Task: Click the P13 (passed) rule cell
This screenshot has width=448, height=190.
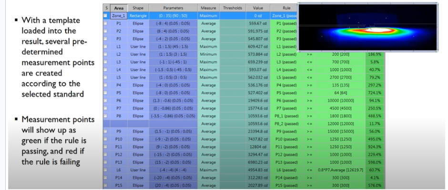Action: 286,162
